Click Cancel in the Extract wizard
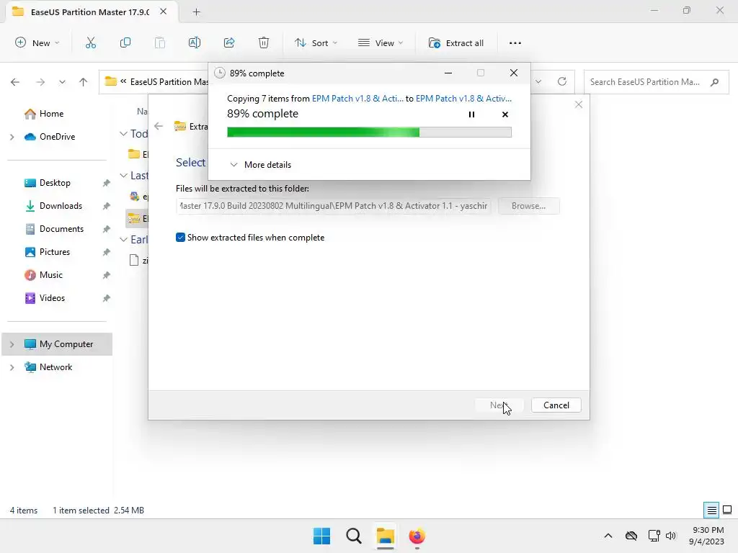This screenshot has height=553, width=738. tap(556, 405)
